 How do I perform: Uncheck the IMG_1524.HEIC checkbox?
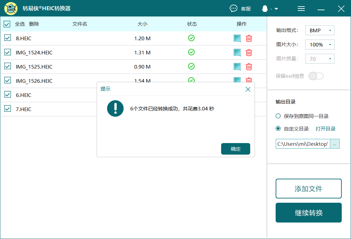point(8,52)
